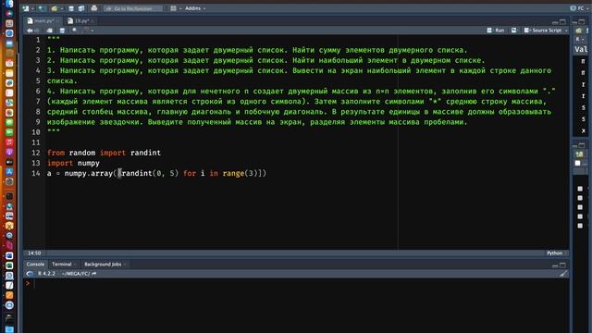Open the recent files dropdown arrow
Screen dimensions: 592x333
click(x=62, y=8)
